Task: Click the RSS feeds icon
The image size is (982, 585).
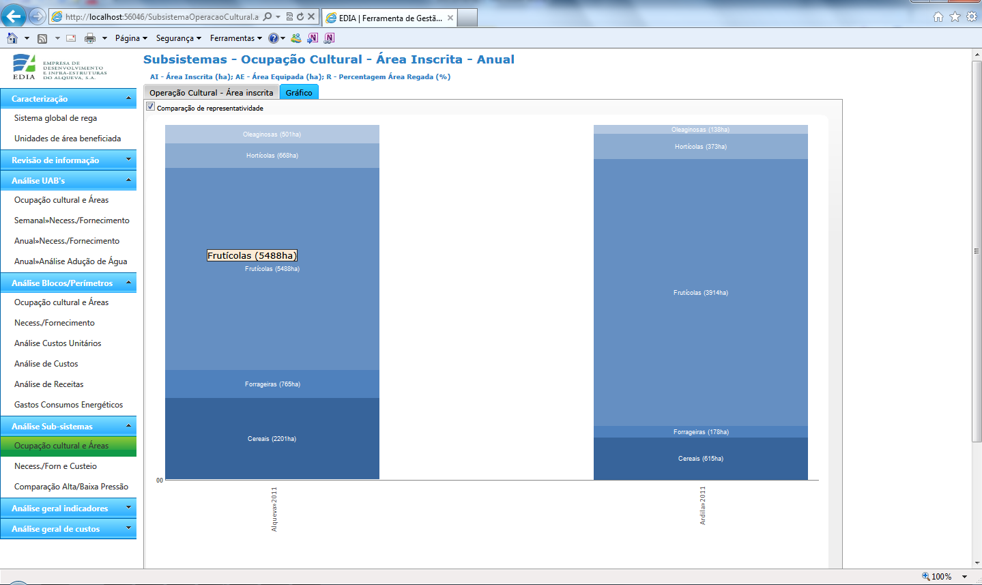Action: (x=42, y=38)
